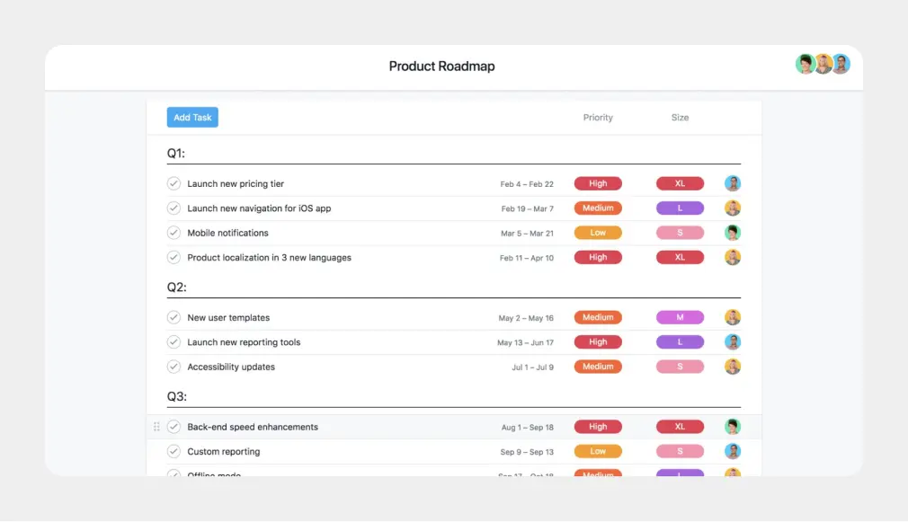Click the Feb 19 – Mar 7 due date
This screenshot has height=522, width=908.
(x=527, y=208)
